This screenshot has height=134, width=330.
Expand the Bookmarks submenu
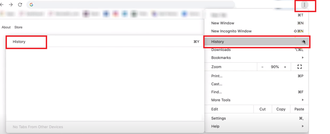tap(256, 58)
